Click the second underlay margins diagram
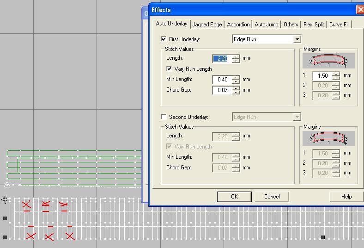 328,138
